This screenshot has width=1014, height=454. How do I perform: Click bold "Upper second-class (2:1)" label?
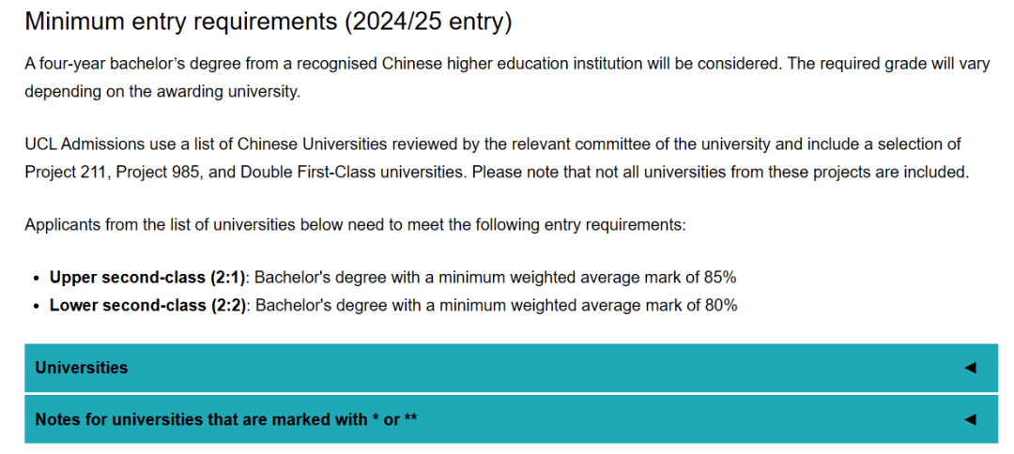click(x=147, y=278)
